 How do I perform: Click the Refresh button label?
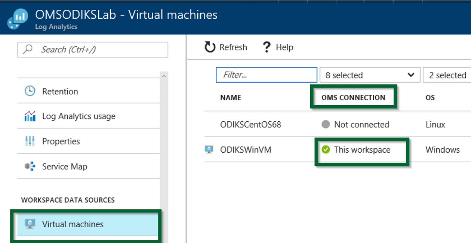tap(233, 47)
